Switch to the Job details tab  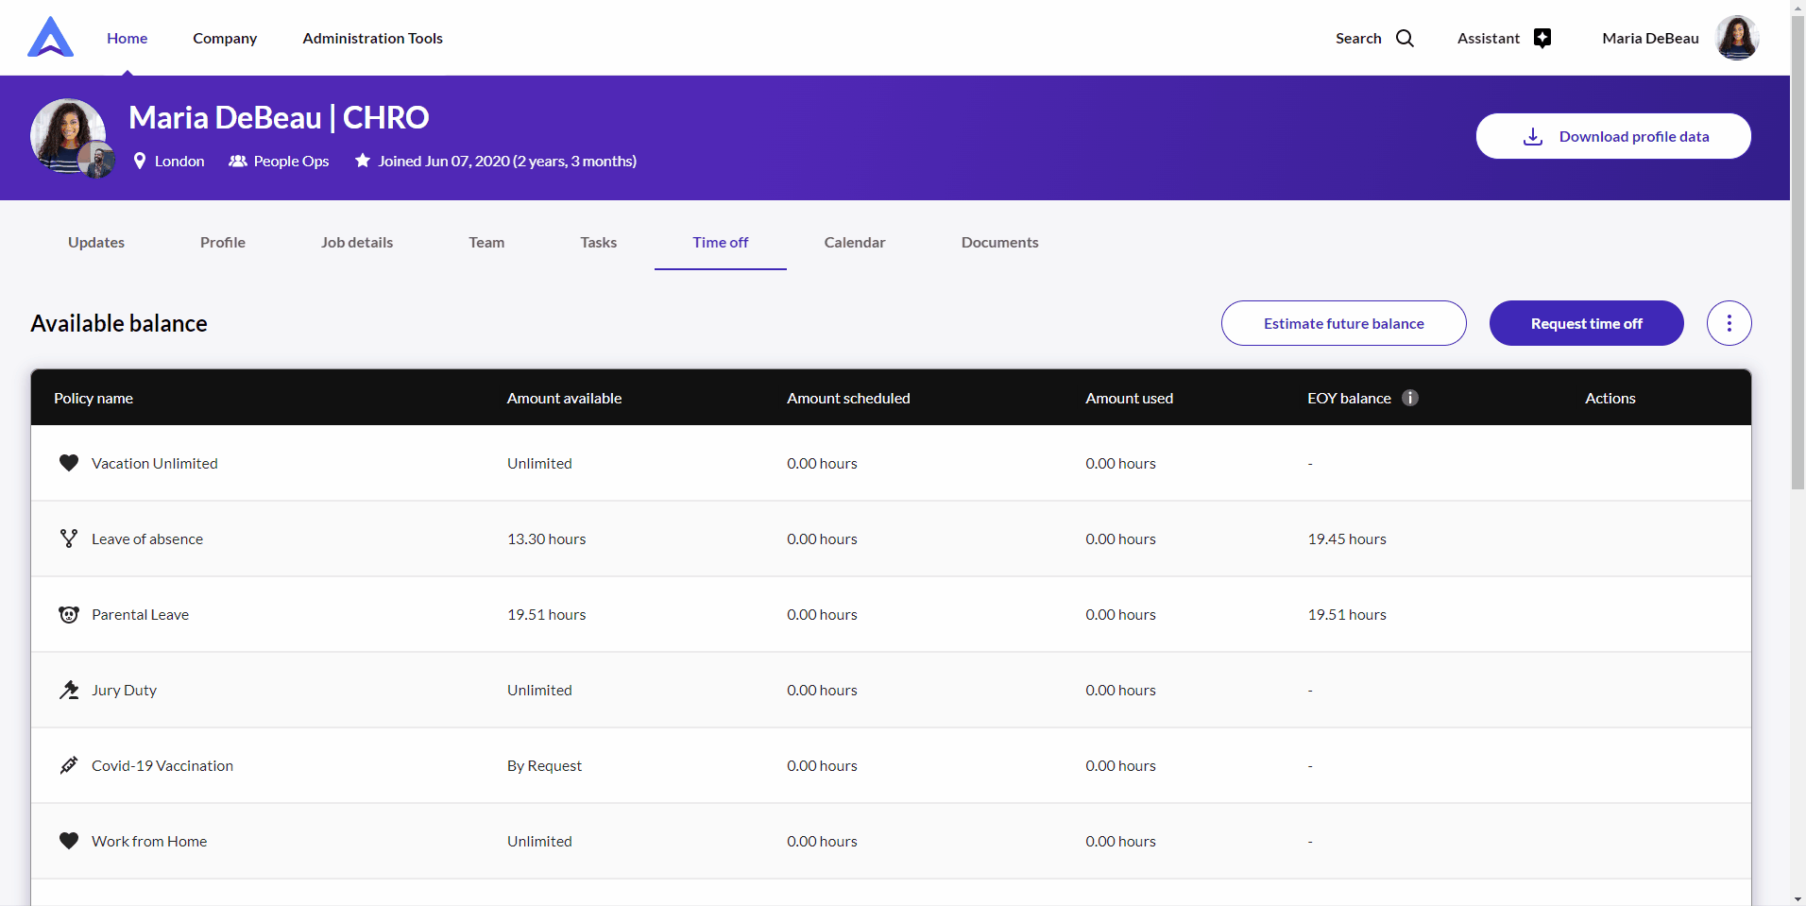[356, 242]
